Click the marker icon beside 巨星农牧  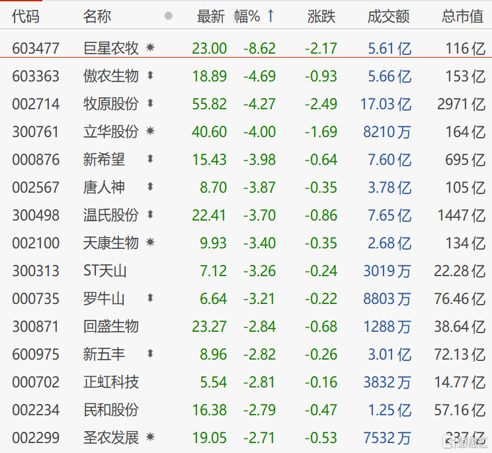click(150, 48)
